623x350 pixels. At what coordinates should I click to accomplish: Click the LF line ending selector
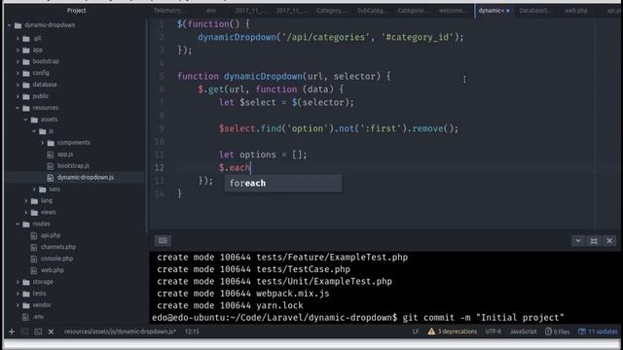(416, 332)
